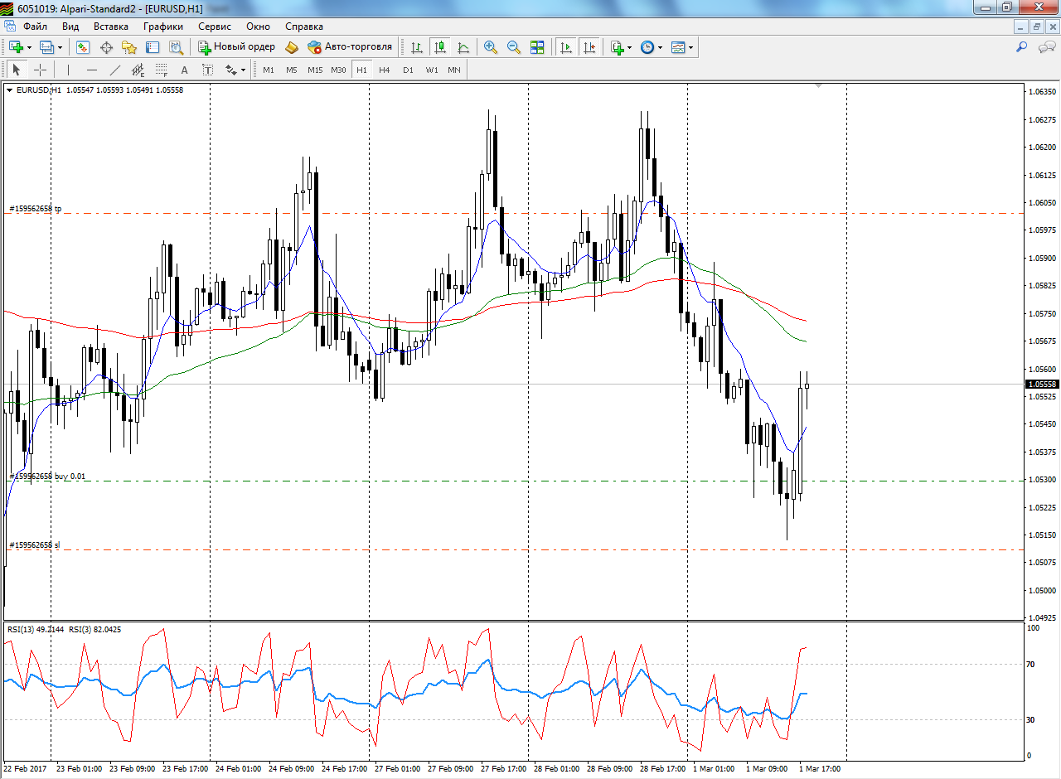Tile chart windows
1061x779 pixels.
coord(537,47)
